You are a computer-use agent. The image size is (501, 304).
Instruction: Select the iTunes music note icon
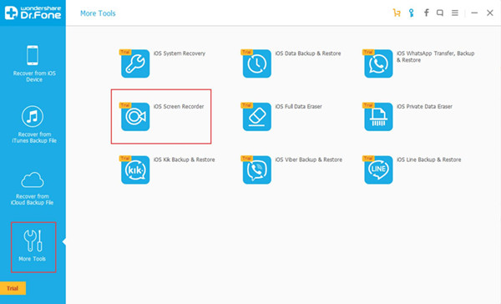pyautogui.click(x=33, y=116)
